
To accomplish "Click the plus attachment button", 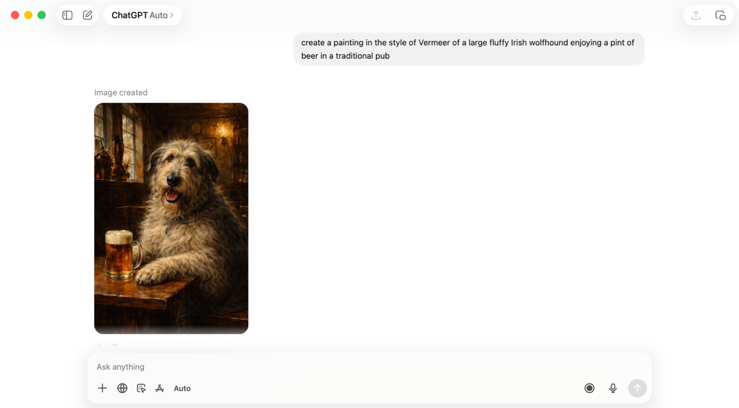I will tap(102, 388).
